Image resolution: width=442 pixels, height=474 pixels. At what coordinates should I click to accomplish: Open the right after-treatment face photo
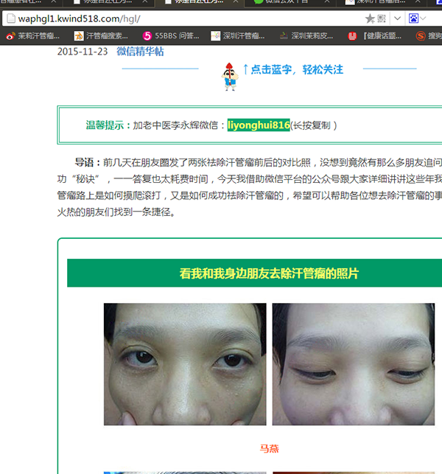[x=354, y=364]
